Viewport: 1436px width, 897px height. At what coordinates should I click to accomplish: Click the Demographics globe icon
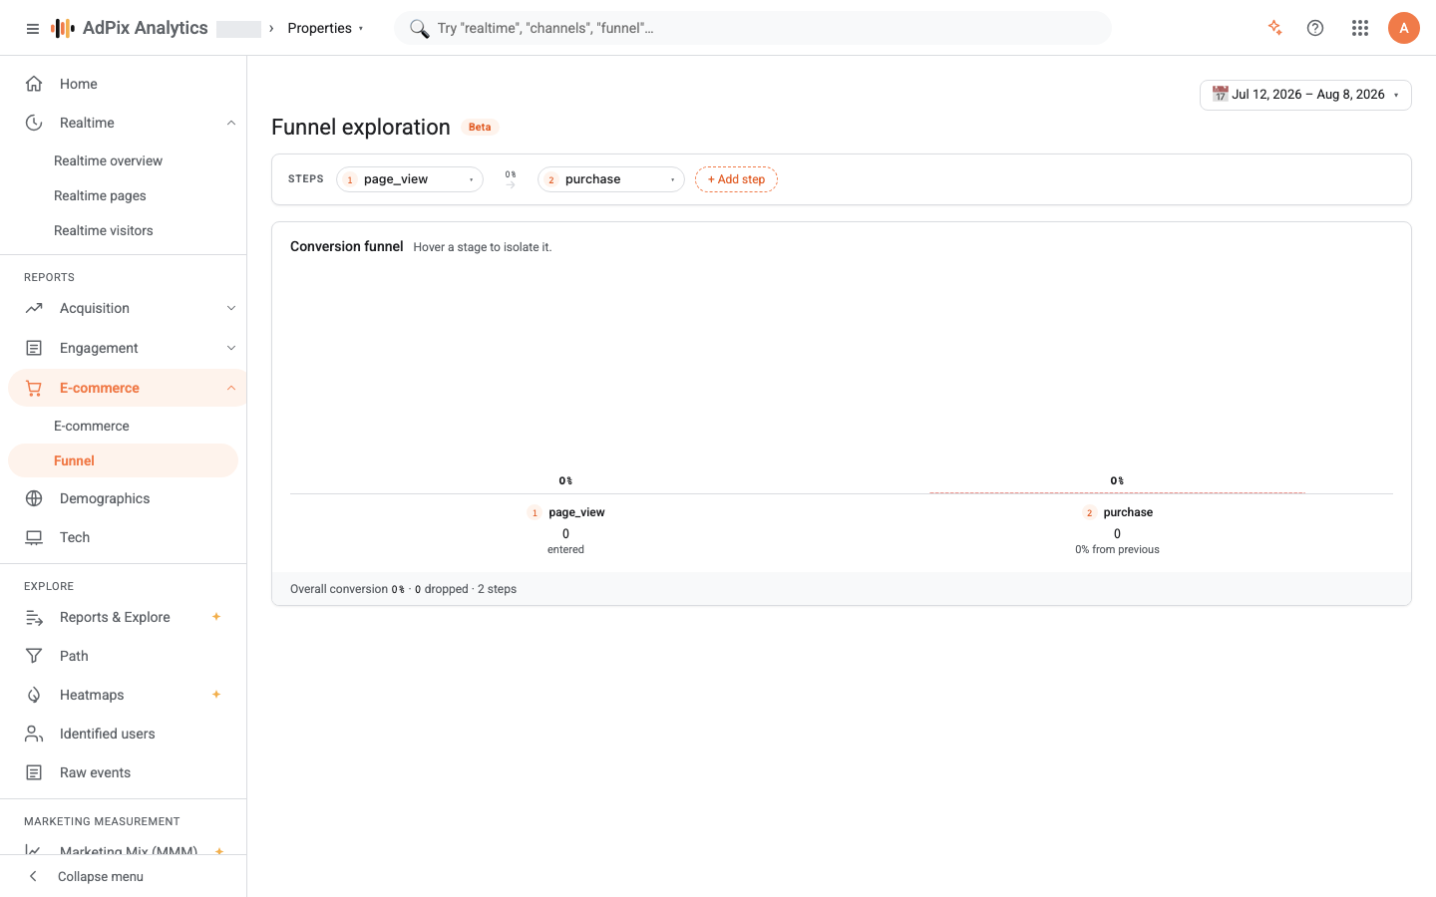[34, 498]
